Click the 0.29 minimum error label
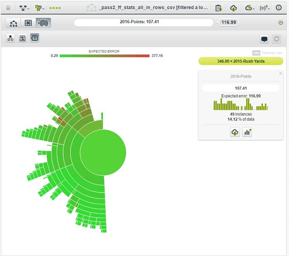Image resolution: width=289 pixels, height=256 pixels. coord(54,56)
